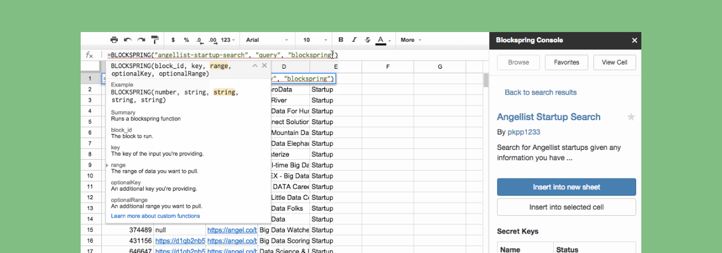Click the Print icon in toolbar
This screenshot has height=253, width=722.
(114, 40)
